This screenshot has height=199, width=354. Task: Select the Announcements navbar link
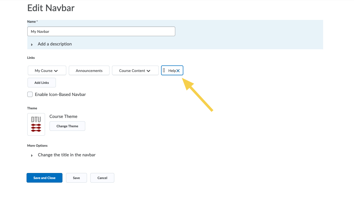click(89, 71)
